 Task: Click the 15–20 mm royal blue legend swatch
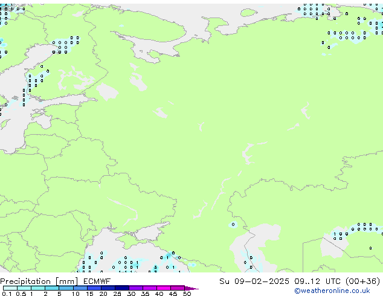pos(94,288)
